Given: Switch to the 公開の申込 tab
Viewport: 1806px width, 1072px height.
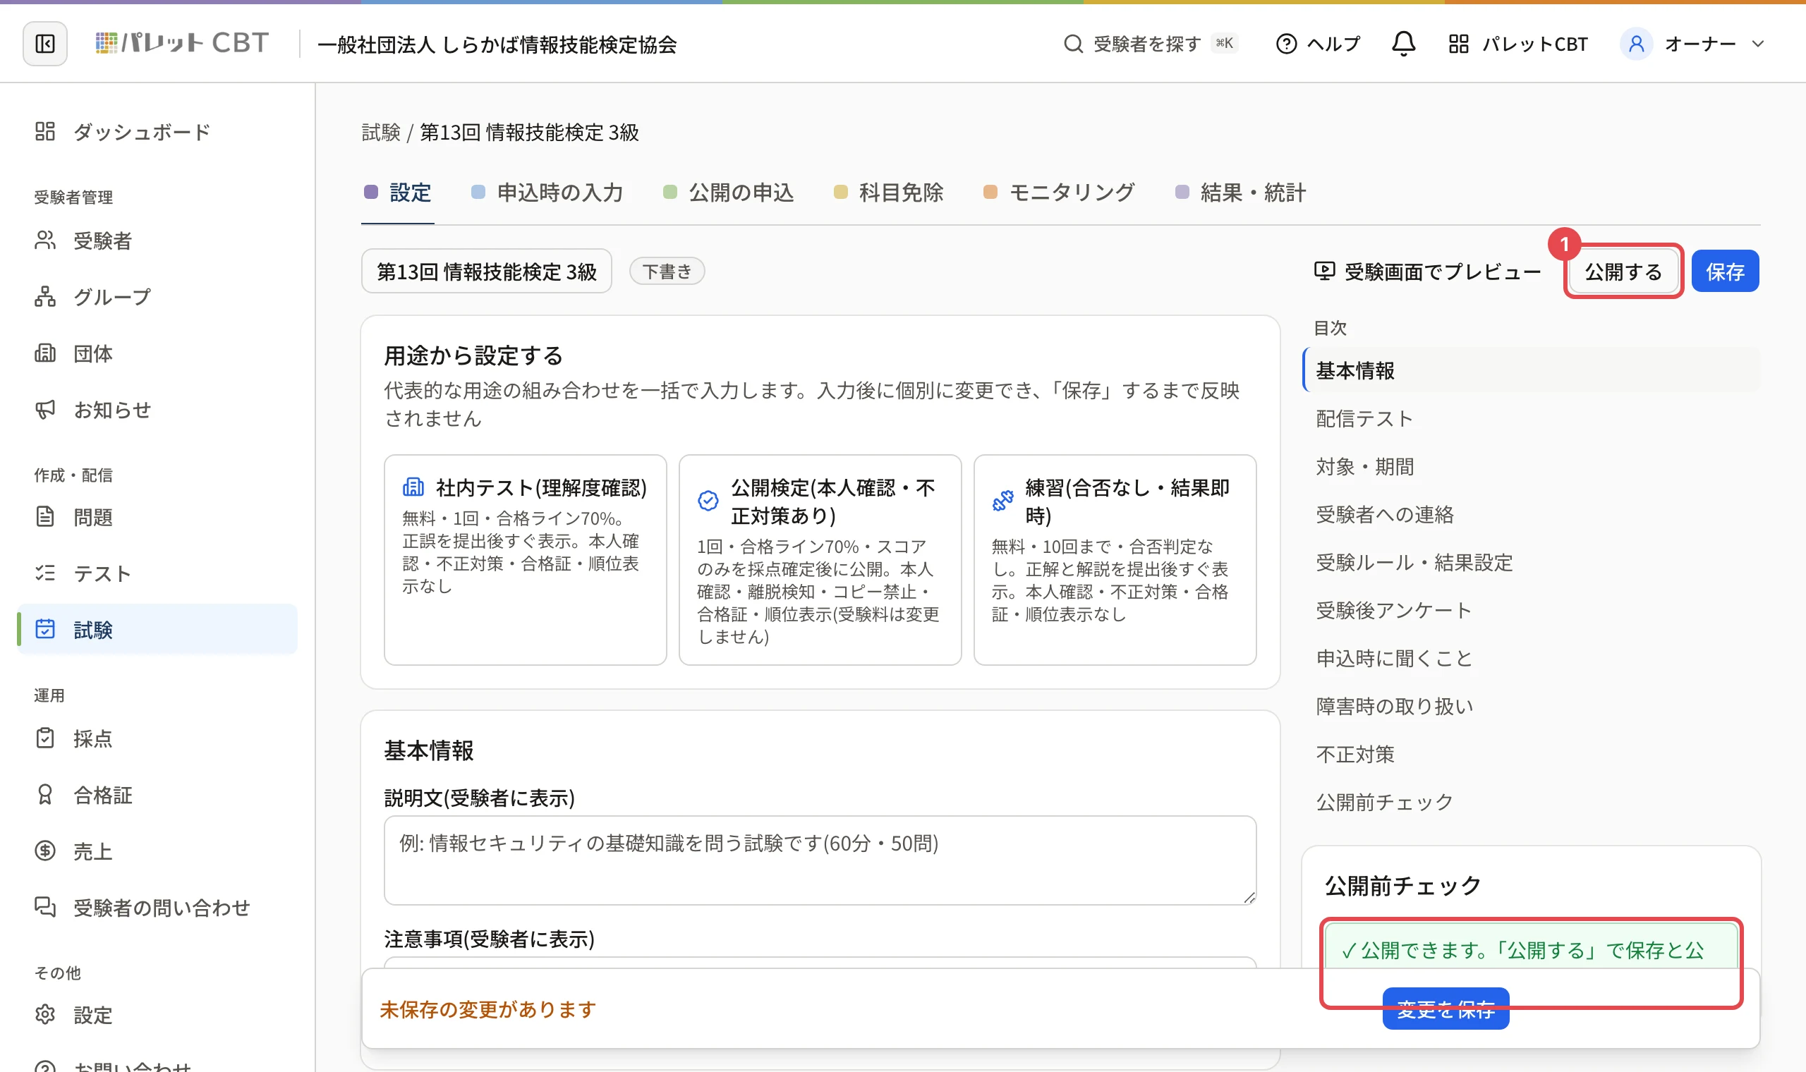Looking at the screenshot, I should tap(728, 193).
